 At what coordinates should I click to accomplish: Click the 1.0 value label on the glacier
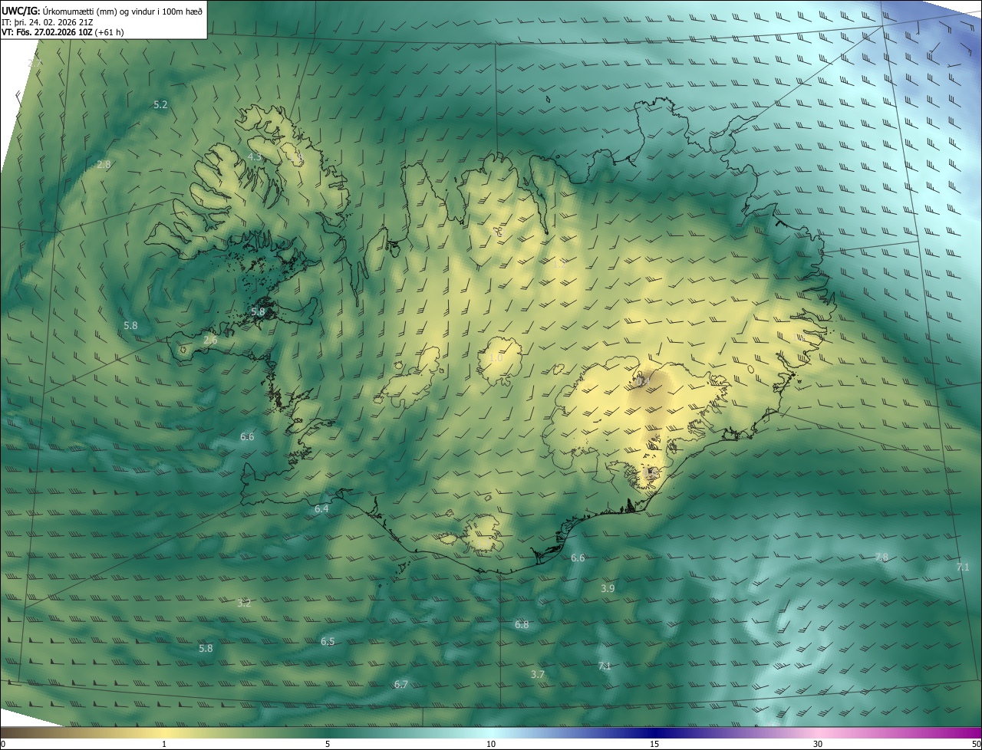[496, 357]
